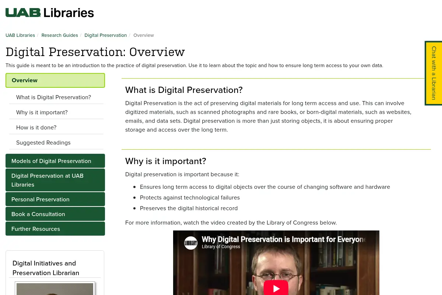
Task: Click the Why is it important? heading
Action: [166, 161]
